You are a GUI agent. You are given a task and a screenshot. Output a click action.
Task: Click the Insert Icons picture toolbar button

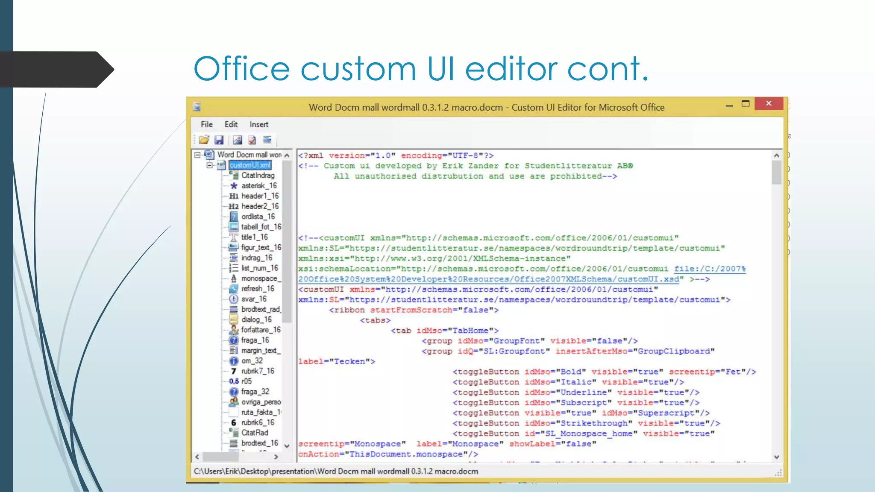tap(238, 140)
